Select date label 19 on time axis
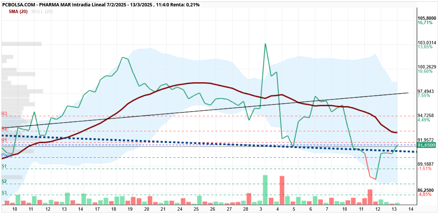 130,209
